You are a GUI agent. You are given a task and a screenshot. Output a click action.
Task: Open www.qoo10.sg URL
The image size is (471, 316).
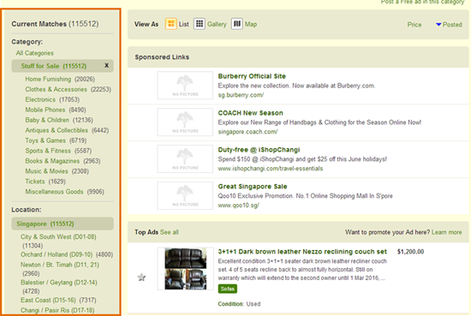[239, 206]
